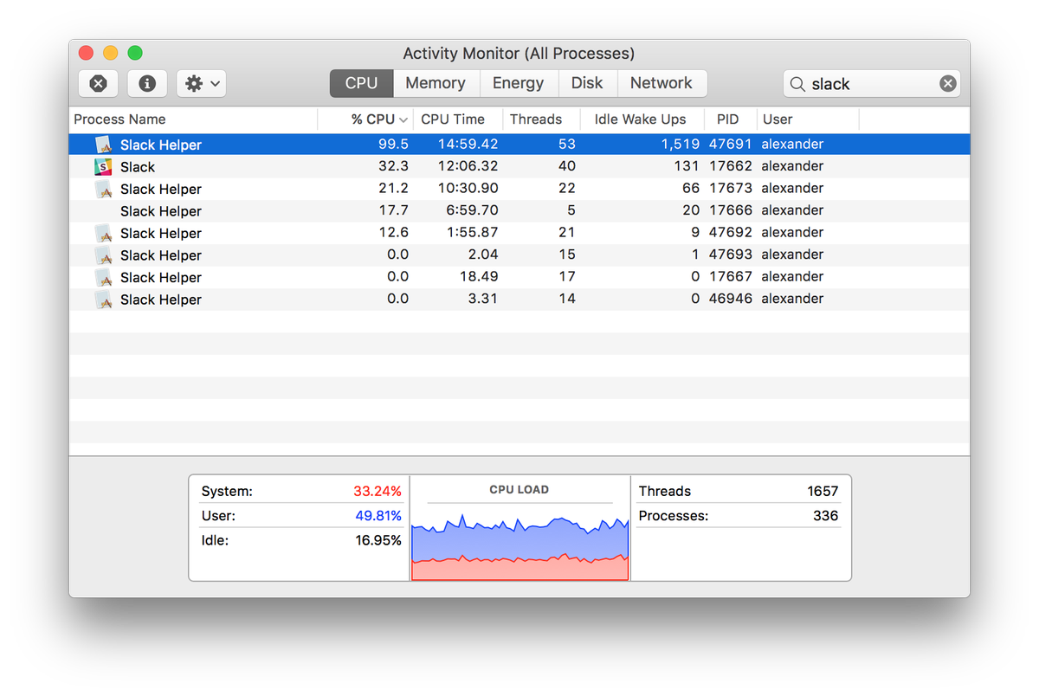Open the Inspect process info icon
1039x696 pixels.
pos(147,83)
